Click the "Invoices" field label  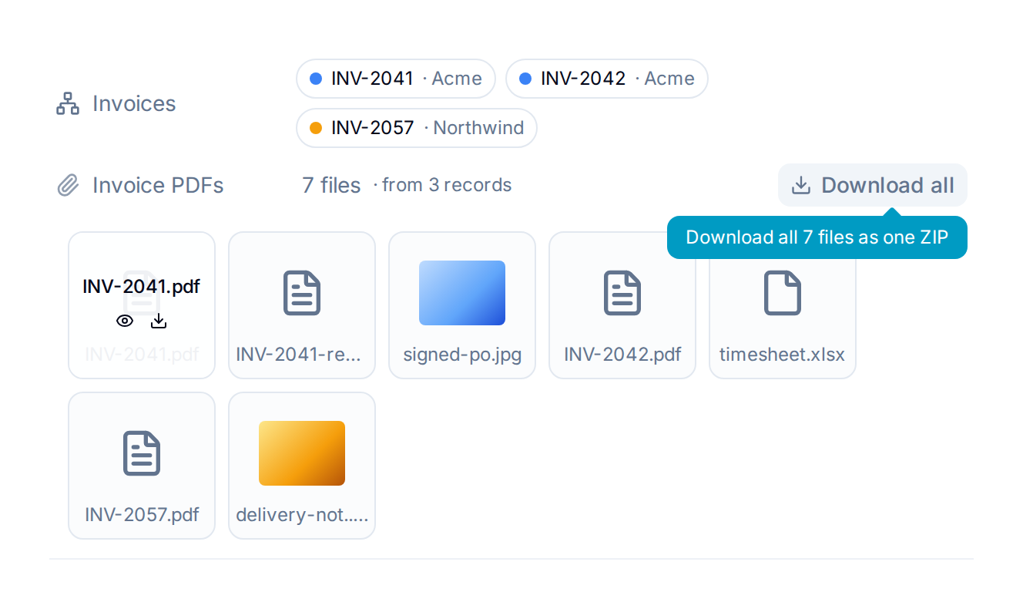(134, 103)
